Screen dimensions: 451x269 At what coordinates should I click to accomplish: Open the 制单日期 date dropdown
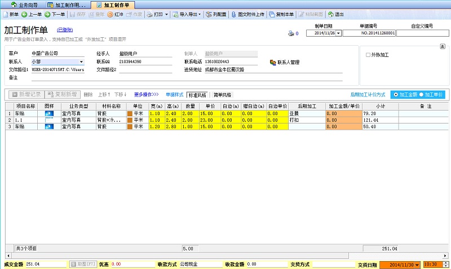[339, 33]
